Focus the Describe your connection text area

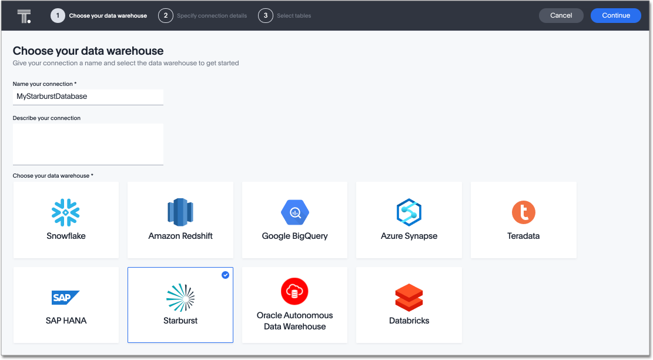(x=88, y=144)
